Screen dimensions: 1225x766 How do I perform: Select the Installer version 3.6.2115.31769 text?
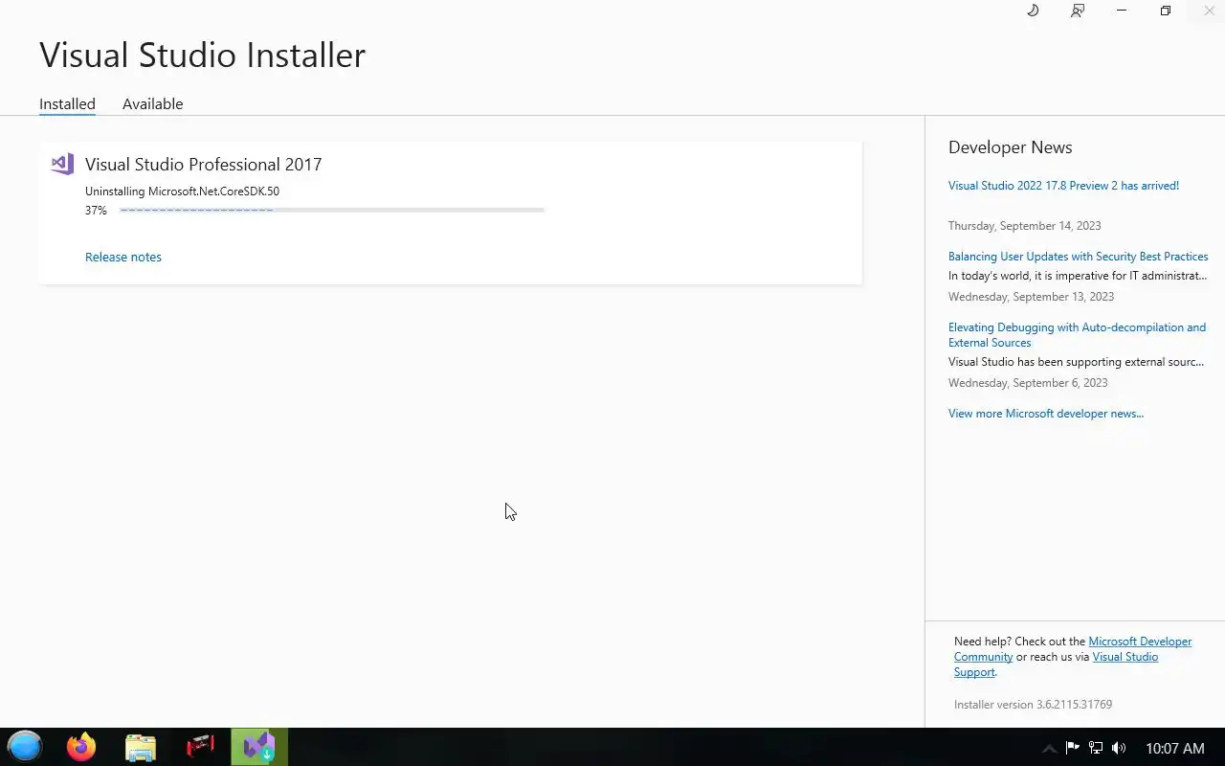pyautogui.click(x=1033, y=705)
